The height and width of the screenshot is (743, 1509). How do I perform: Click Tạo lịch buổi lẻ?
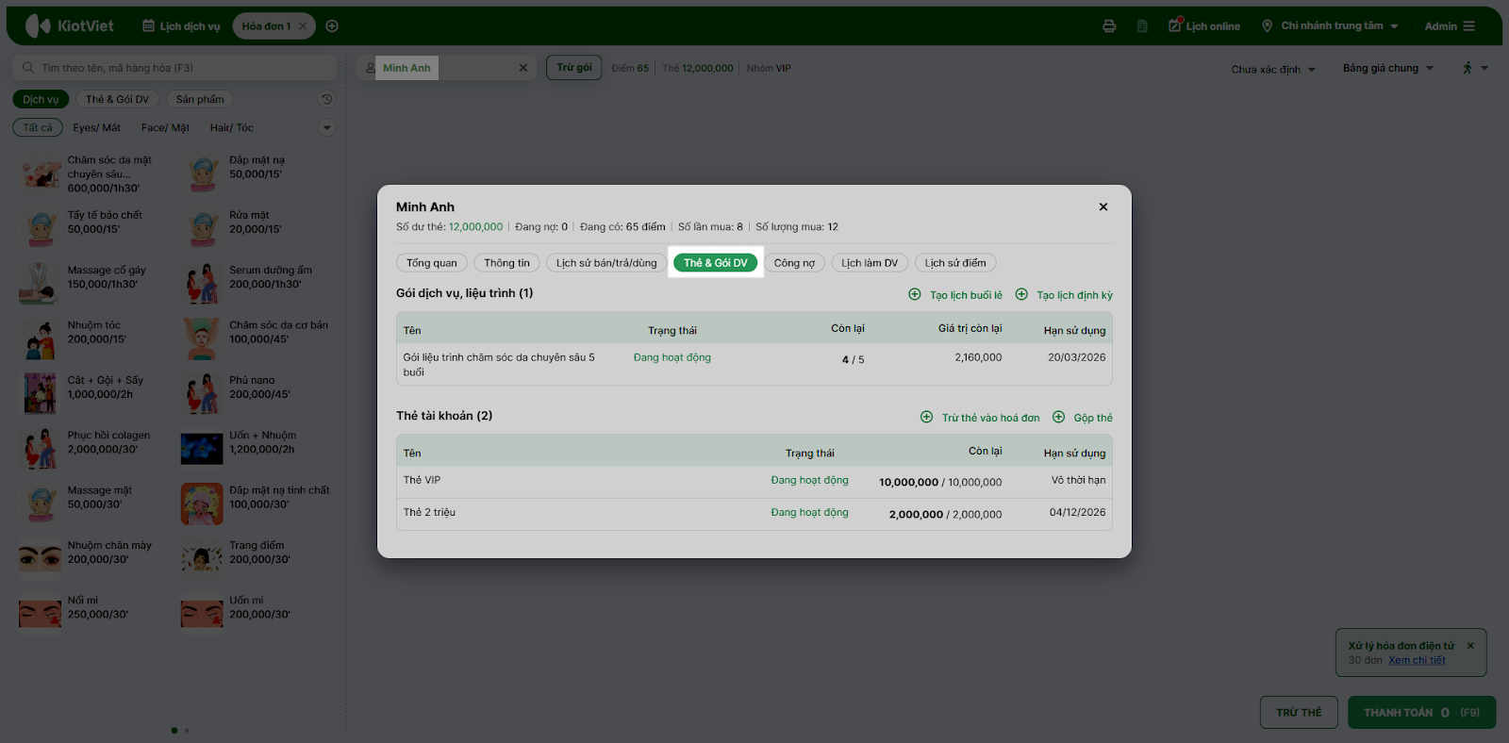pos(955,295)
